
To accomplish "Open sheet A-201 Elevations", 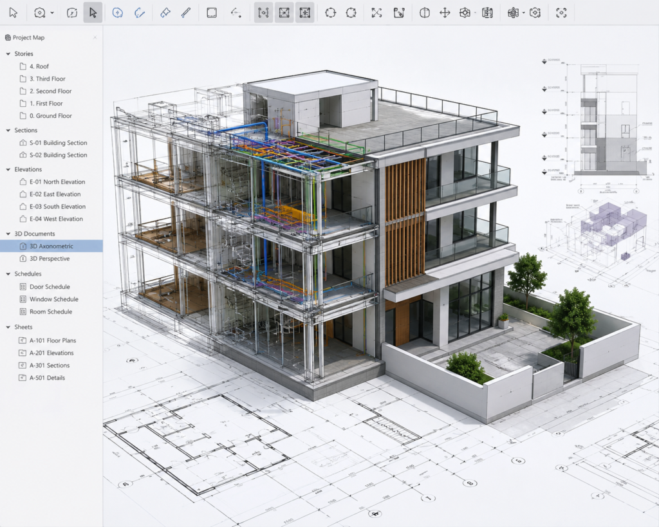I will tap(51, 353).
